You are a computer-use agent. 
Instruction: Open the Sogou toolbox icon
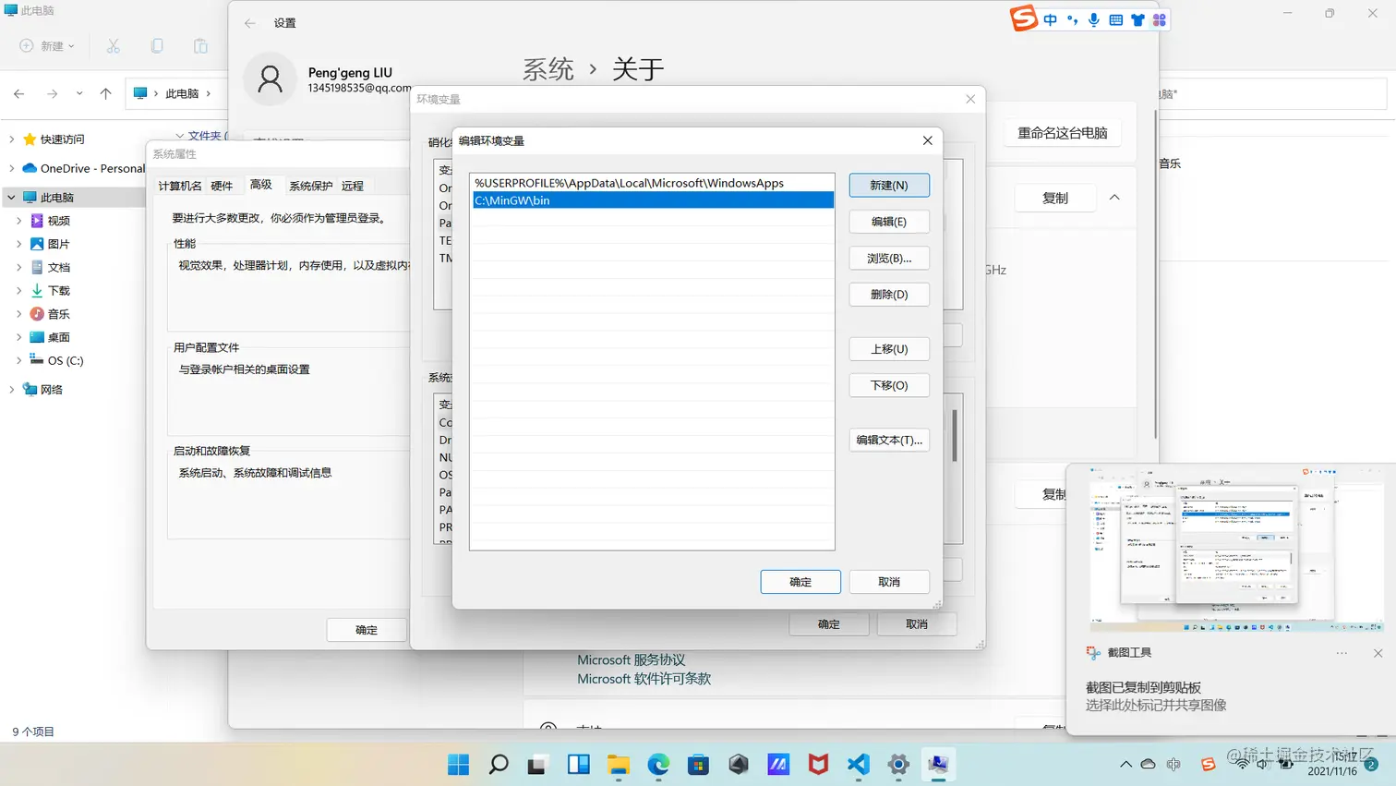1159,18
